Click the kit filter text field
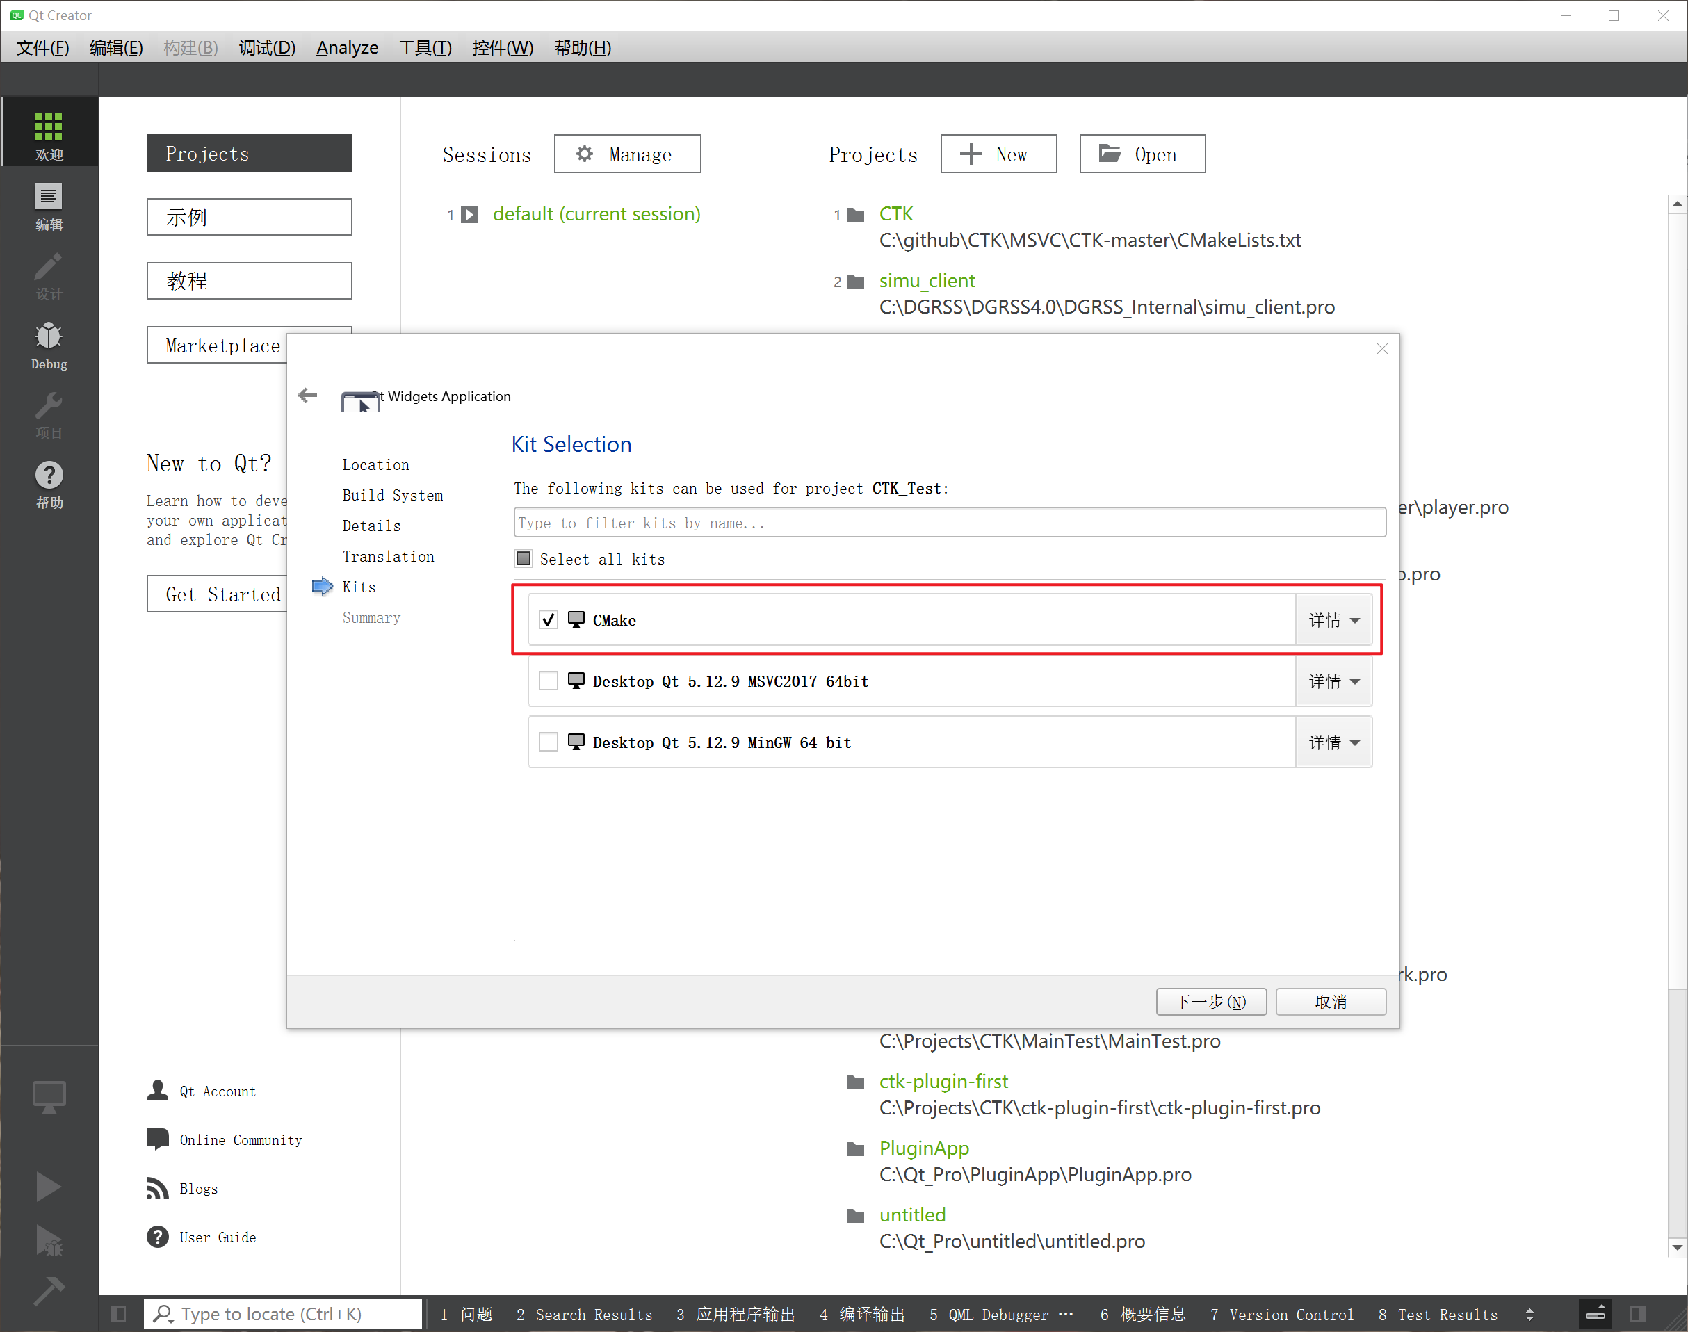This screenshot has width=1688, height=1332. pyautogui.click(x=949, y=523)
